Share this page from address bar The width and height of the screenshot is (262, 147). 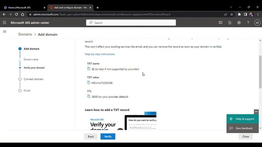tap(226, 15)
